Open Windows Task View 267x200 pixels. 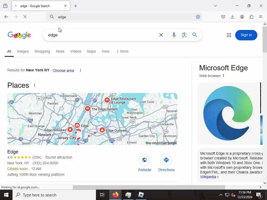[102, 195]
